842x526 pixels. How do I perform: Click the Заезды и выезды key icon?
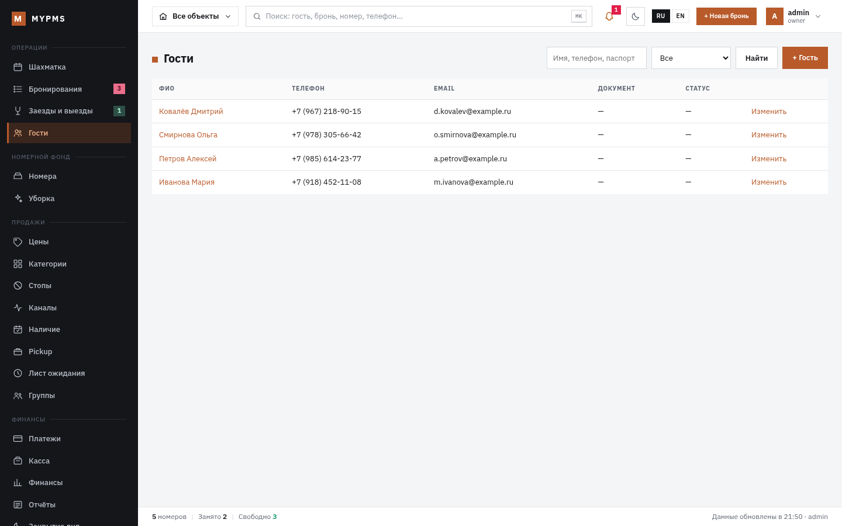tap(18, 111)
